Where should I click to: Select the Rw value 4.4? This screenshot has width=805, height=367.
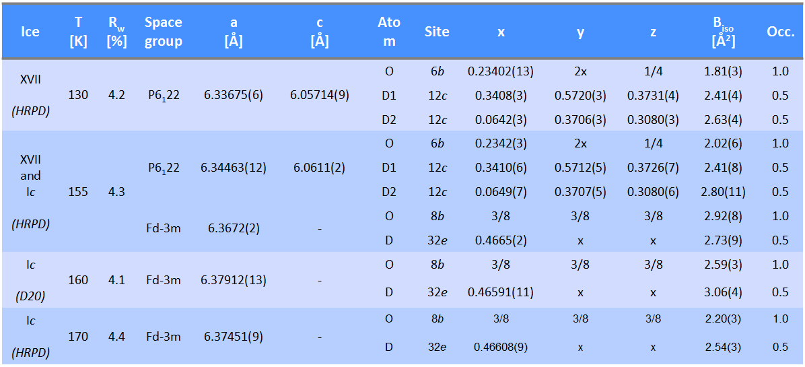(x=116, y=335)
